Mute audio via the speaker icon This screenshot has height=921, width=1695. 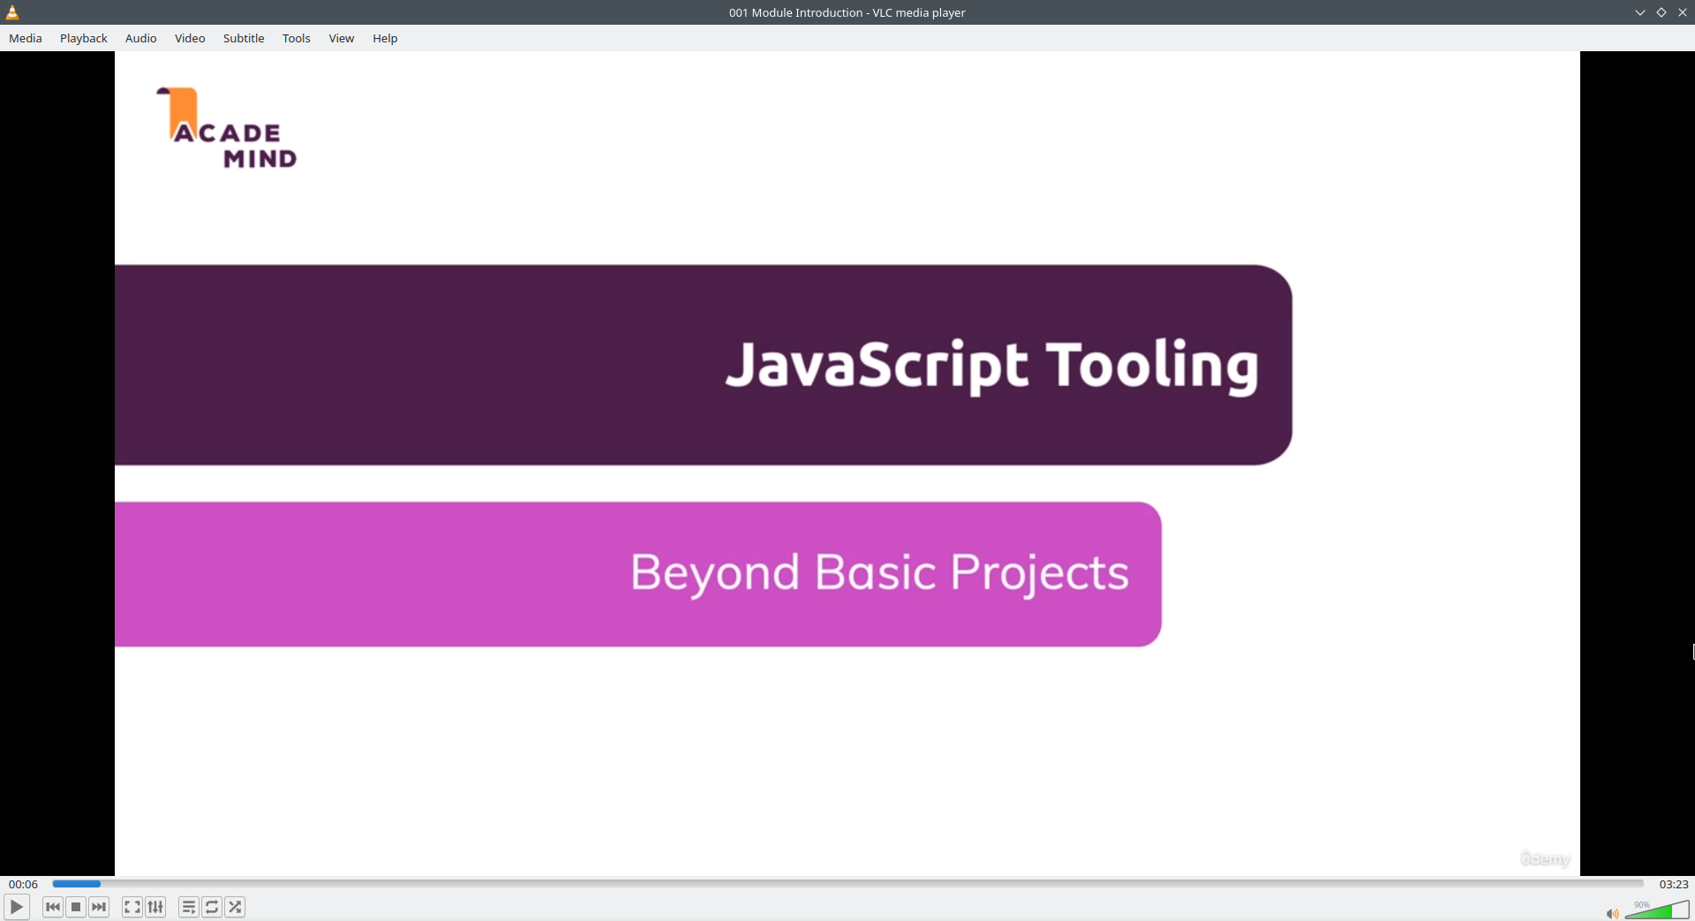(x=1612, y=914)
